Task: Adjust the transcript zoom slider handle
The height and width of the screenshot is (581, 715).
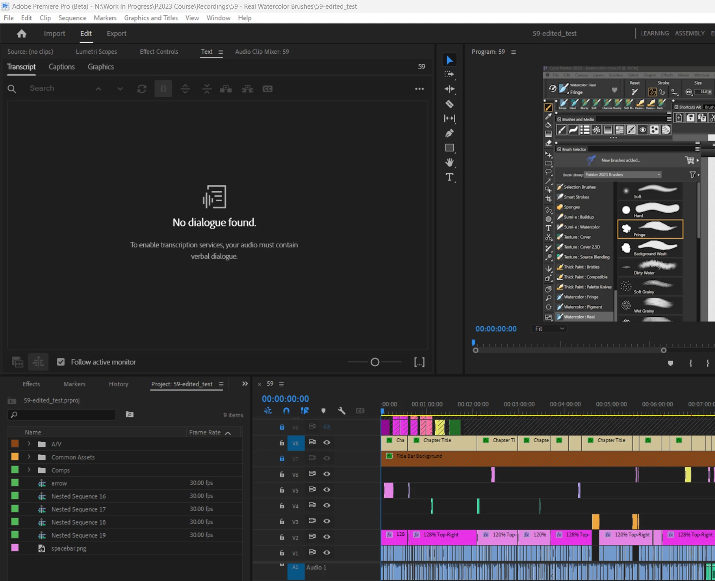Action: click(375, 362)
